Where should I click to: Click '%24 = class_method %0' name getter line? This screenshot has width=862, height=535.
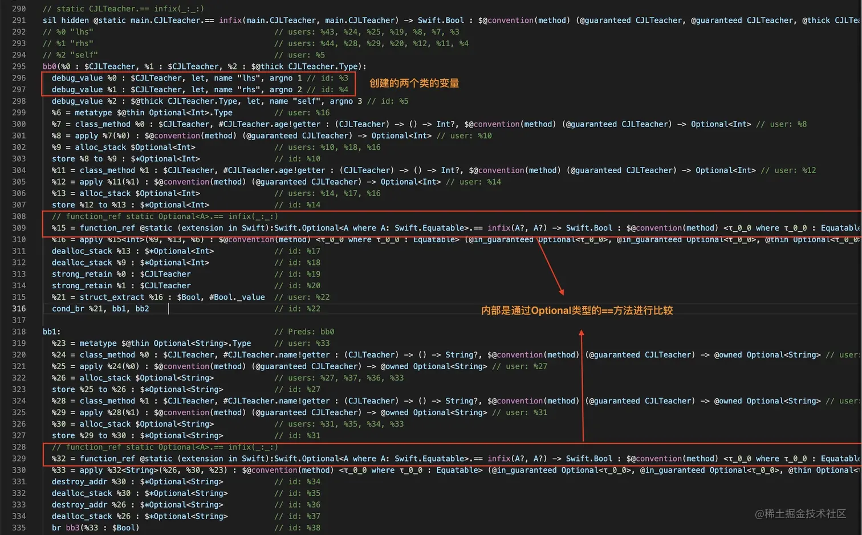456,354
